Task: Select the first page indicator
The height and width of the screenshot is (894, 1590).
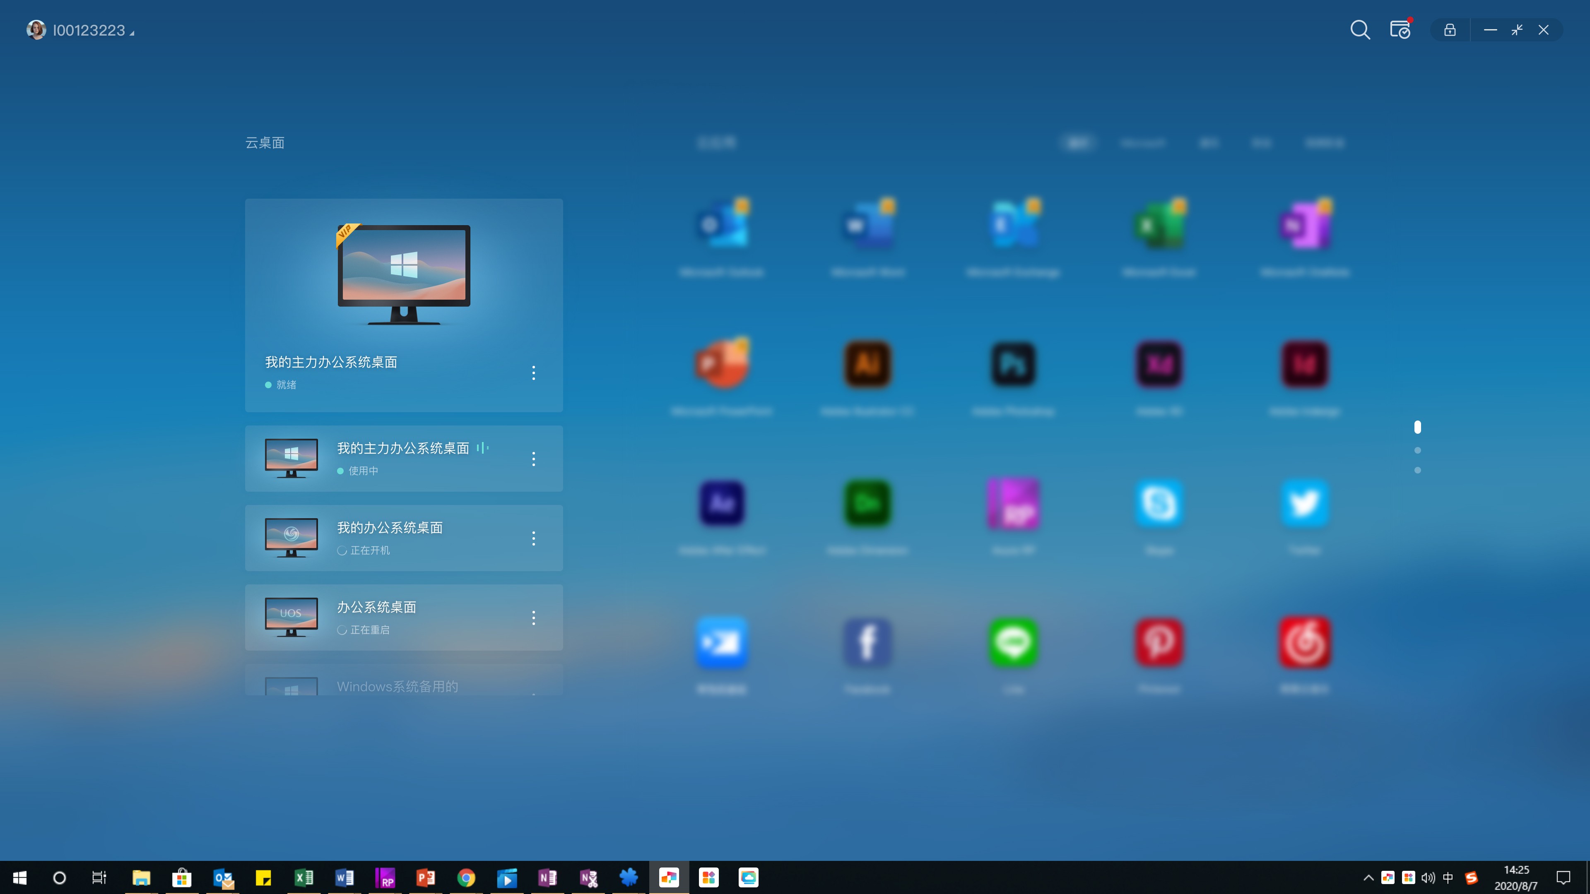Action: (1418, 427)
